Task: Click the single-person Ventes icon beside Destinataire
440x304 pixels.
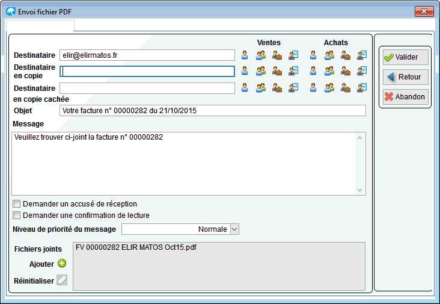Action: pyautogui.click(x=245, y=55)
